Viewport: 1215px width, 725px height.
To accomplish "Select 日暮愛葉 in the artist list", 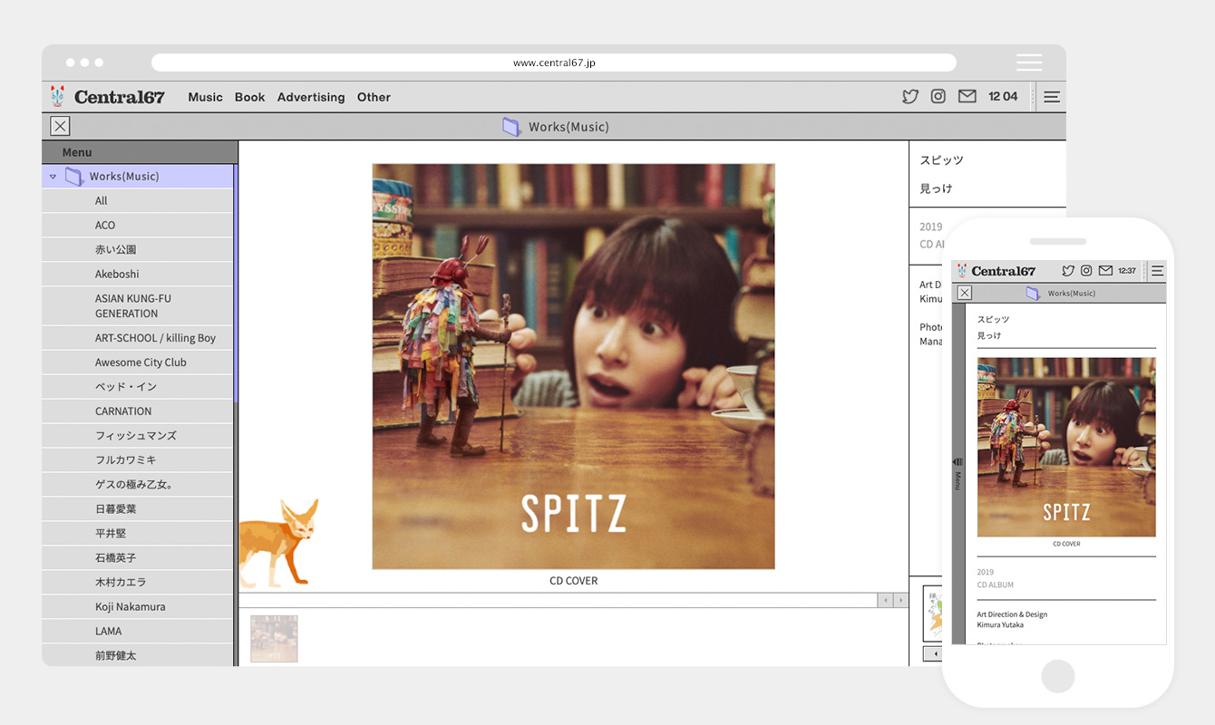I will click(138, 509).
